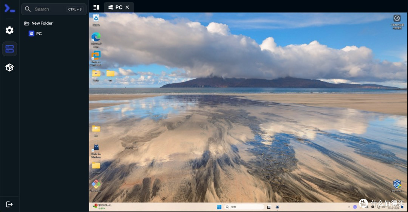Open Task View on the taskbar
Image resolution: width=408 pixels, height=212 pixels.
point(269,207)
